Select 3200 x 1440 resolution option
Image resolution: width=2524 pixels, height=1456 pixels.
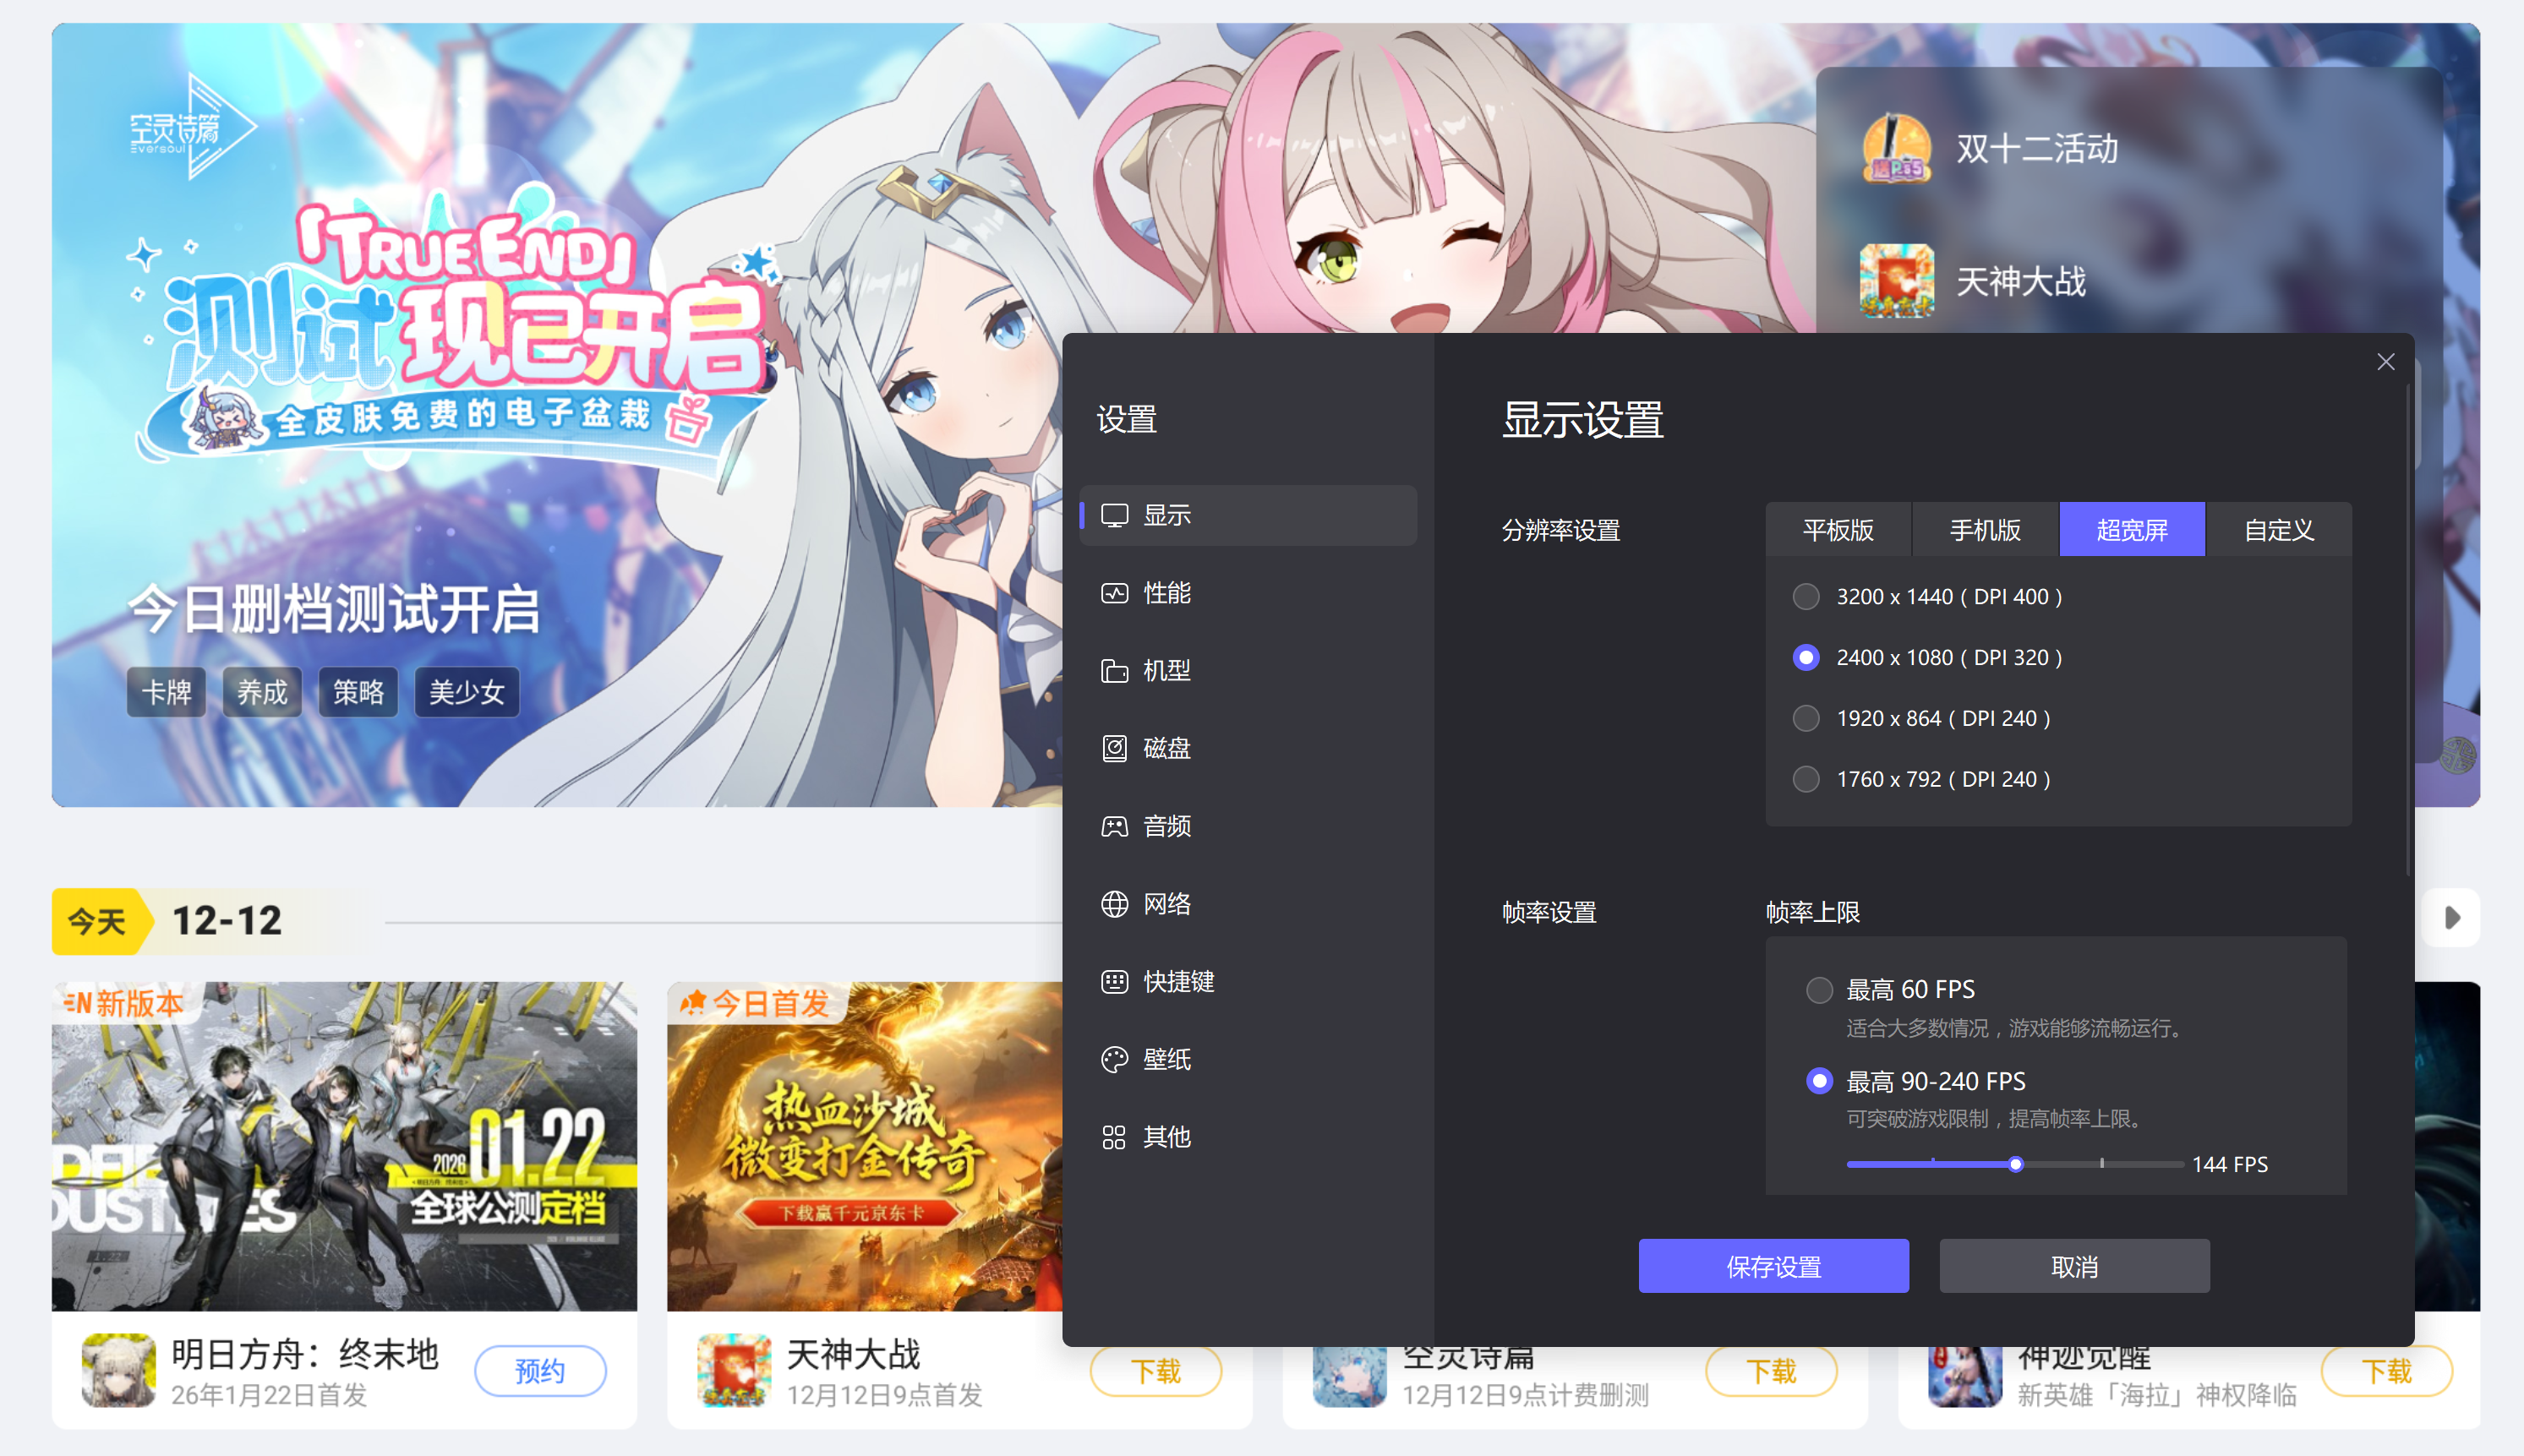click(1806, 597)
